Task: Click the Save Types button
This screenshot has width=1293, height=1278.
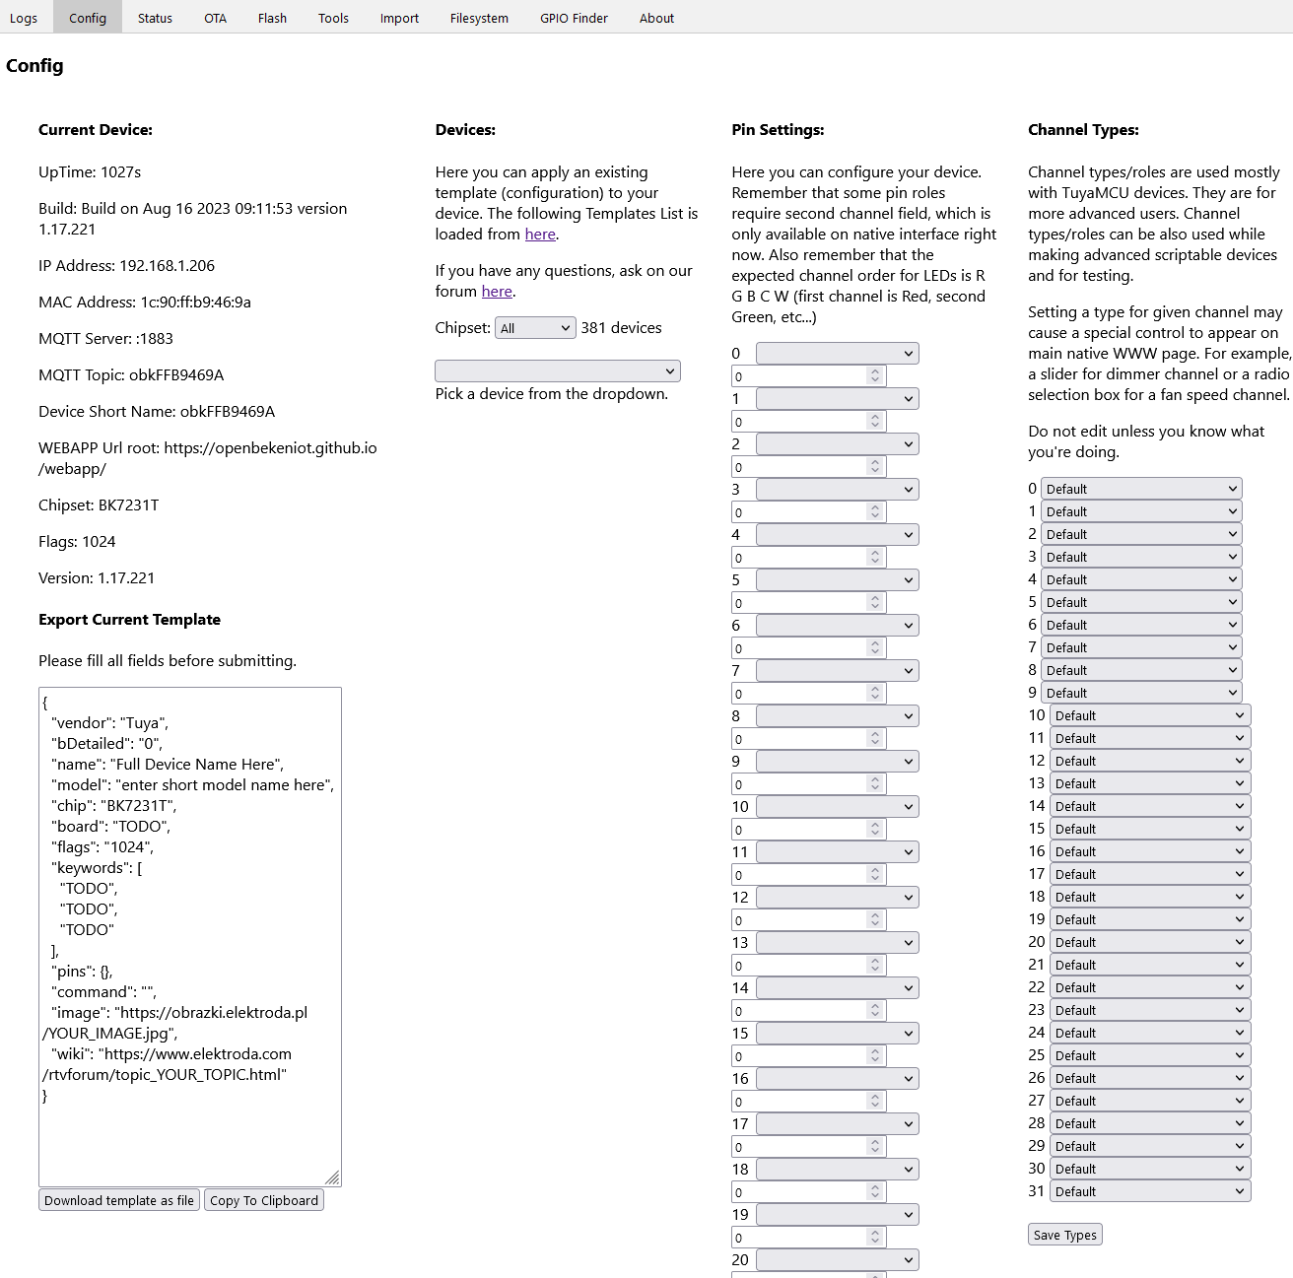Action: (1065, 1235)
